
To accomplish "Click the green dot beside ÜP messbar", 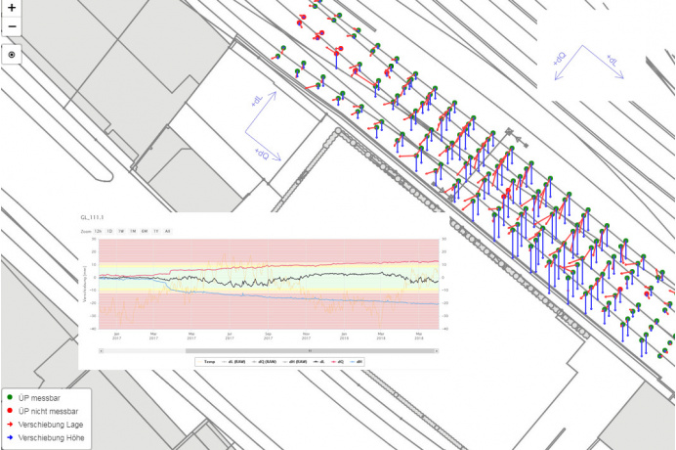I will tap(10, 397).
